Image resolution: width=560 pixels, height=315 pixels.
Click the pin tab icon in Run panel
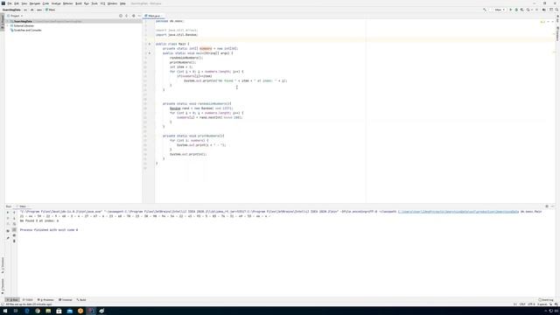tap(8, 237)
